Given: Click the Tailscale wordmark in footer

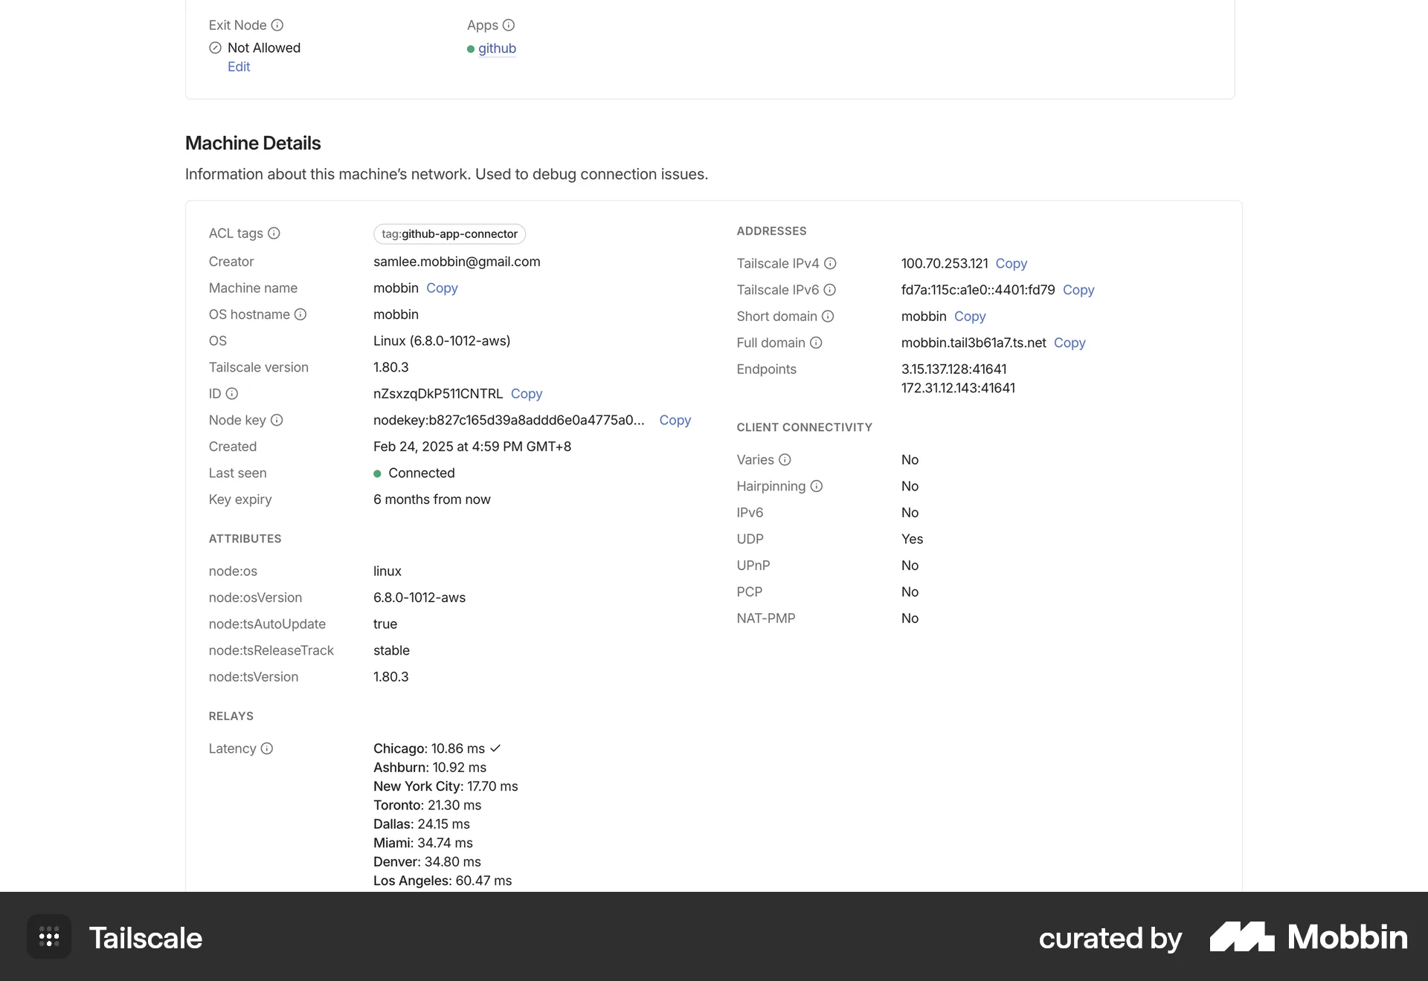Looking at the screenshot, I should (147, 937).
